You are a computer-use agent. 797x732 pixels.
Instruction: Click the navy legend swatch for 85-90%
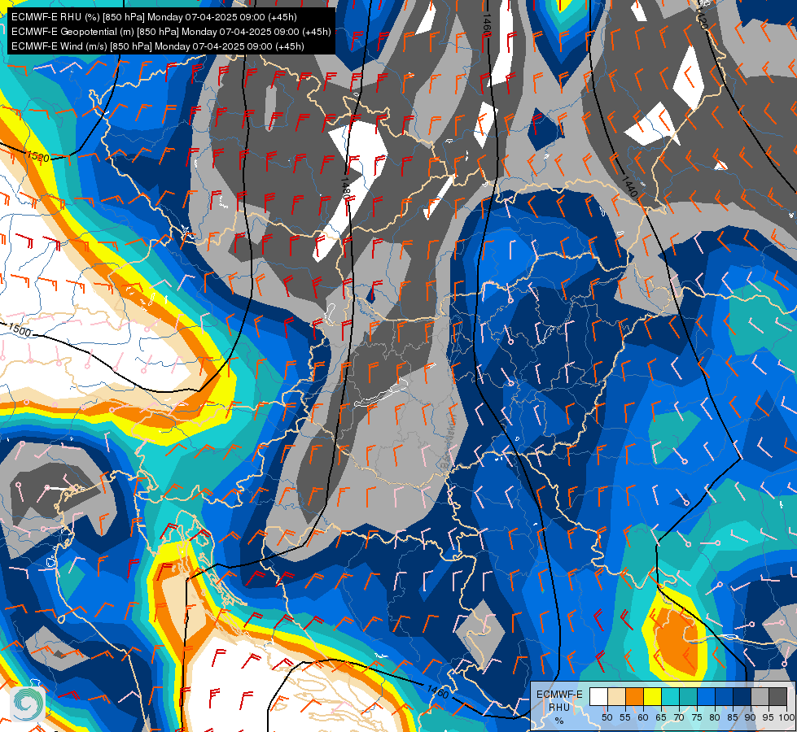pos(742,696)
